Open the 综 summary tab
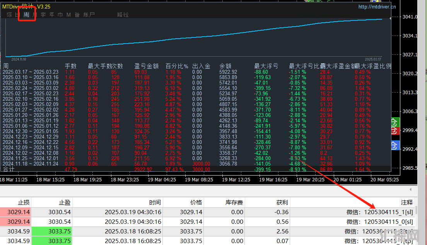 coord(9,15)
